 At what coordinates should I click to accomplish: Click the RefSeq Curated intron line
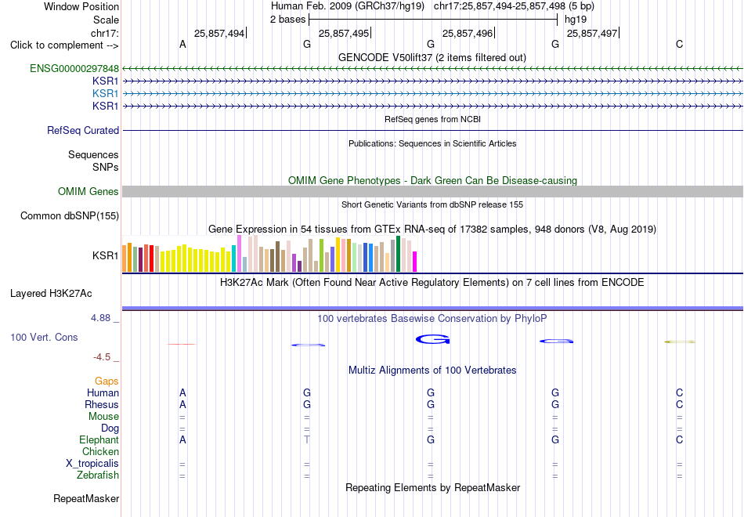click(x=432, y=131)
